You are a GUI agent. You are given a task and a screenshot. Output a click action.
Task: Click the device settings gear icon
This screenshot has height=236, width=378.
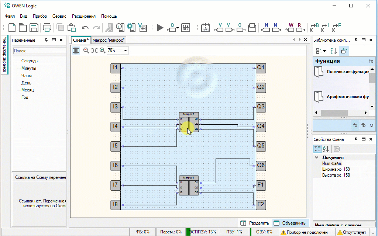(130, 28)
